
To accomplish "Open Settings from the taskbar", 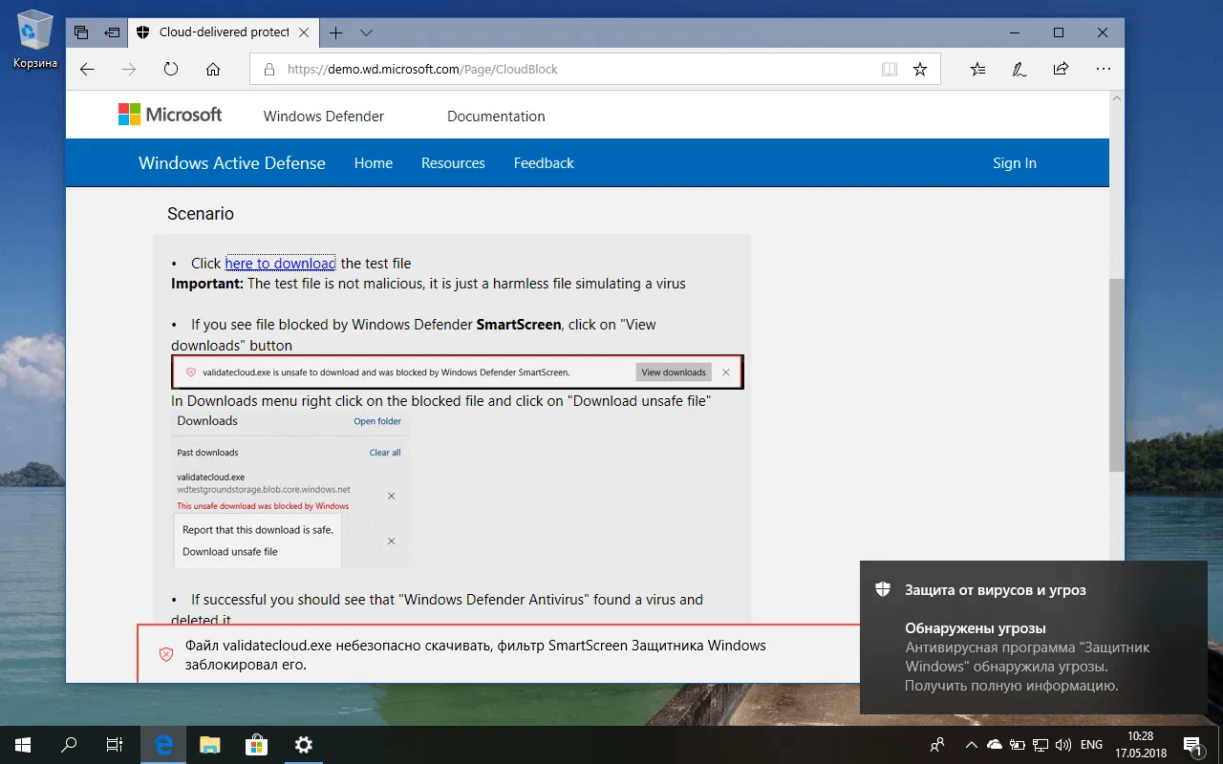I will [x=304, y=744].
